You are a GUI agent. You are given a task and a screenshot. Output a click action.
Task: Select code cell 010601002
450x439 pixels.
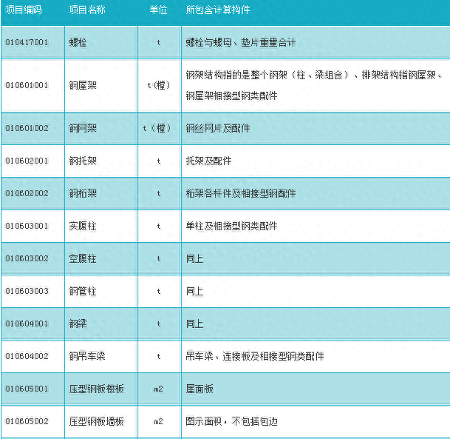click(27, 128)
